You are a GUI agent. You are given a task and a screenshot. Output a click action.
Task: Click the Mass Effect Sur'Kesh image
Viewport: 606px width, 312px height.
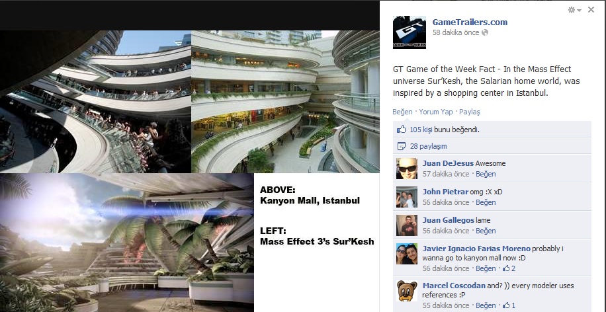click(x=127, y=243)
